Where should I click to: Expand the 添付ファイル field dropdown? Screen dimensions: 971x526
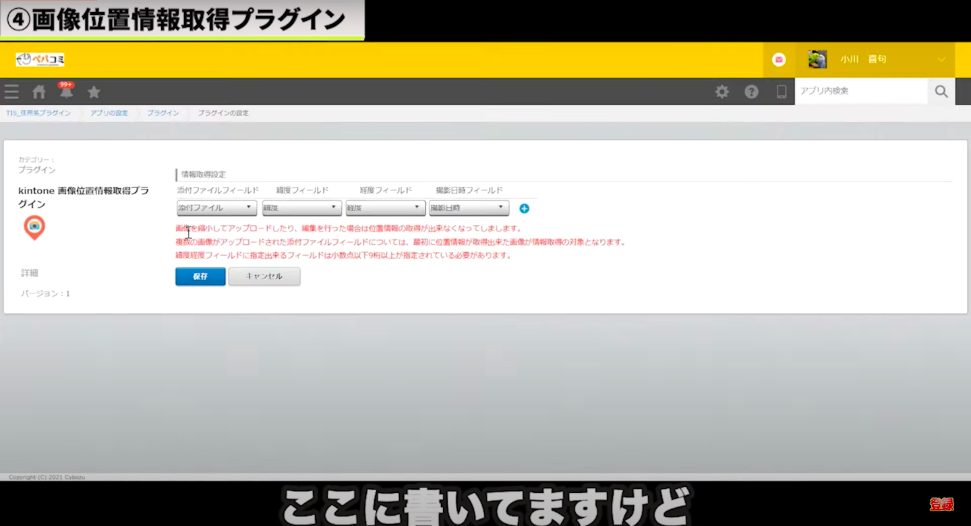[216, 208]
